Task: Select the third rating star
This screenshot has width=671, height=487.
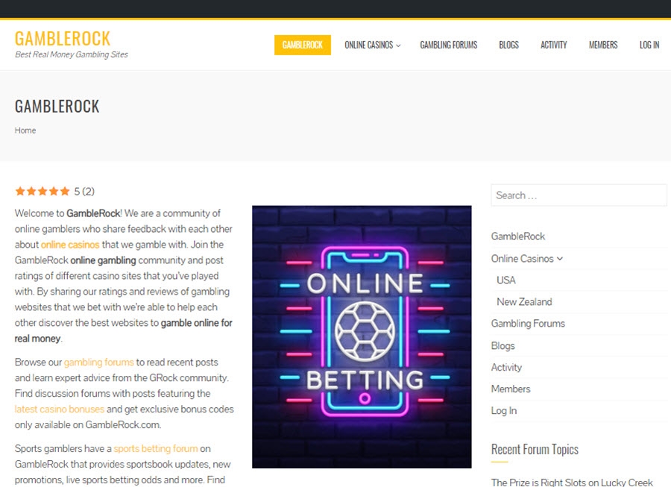Action: (42, 191)
